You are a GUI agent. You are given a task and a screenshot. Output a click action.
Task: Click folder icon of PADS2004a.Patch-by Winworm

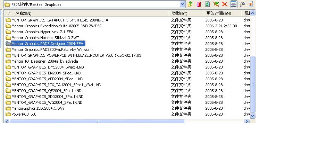coord(8,49)
